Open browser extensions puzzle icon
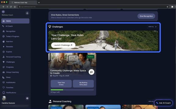 (x=172, y=7)
